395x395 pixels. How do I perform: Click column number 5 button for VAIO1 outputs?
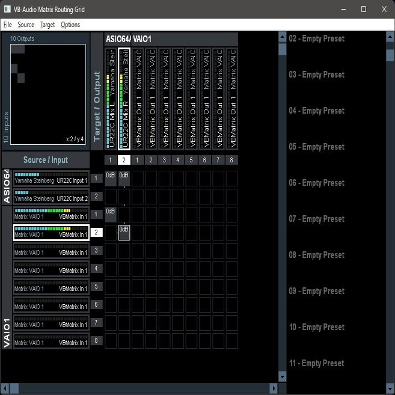click(x=191, y=160)
